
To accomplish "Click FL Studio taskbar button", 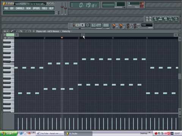I will click(x=78, y=133).
